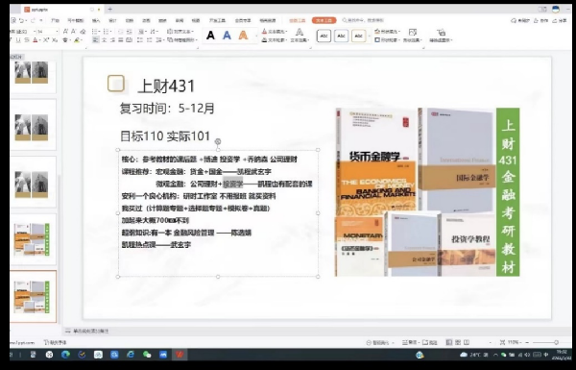
Task: Toggle underline formatting on selected text
Action: tap(18, 40)
